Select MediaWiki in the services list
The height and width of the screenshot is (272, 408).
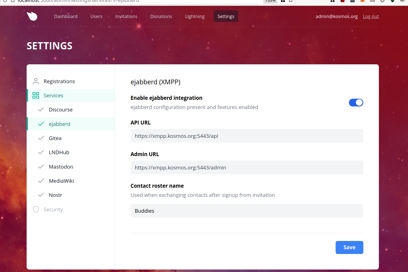pos(61,181)
